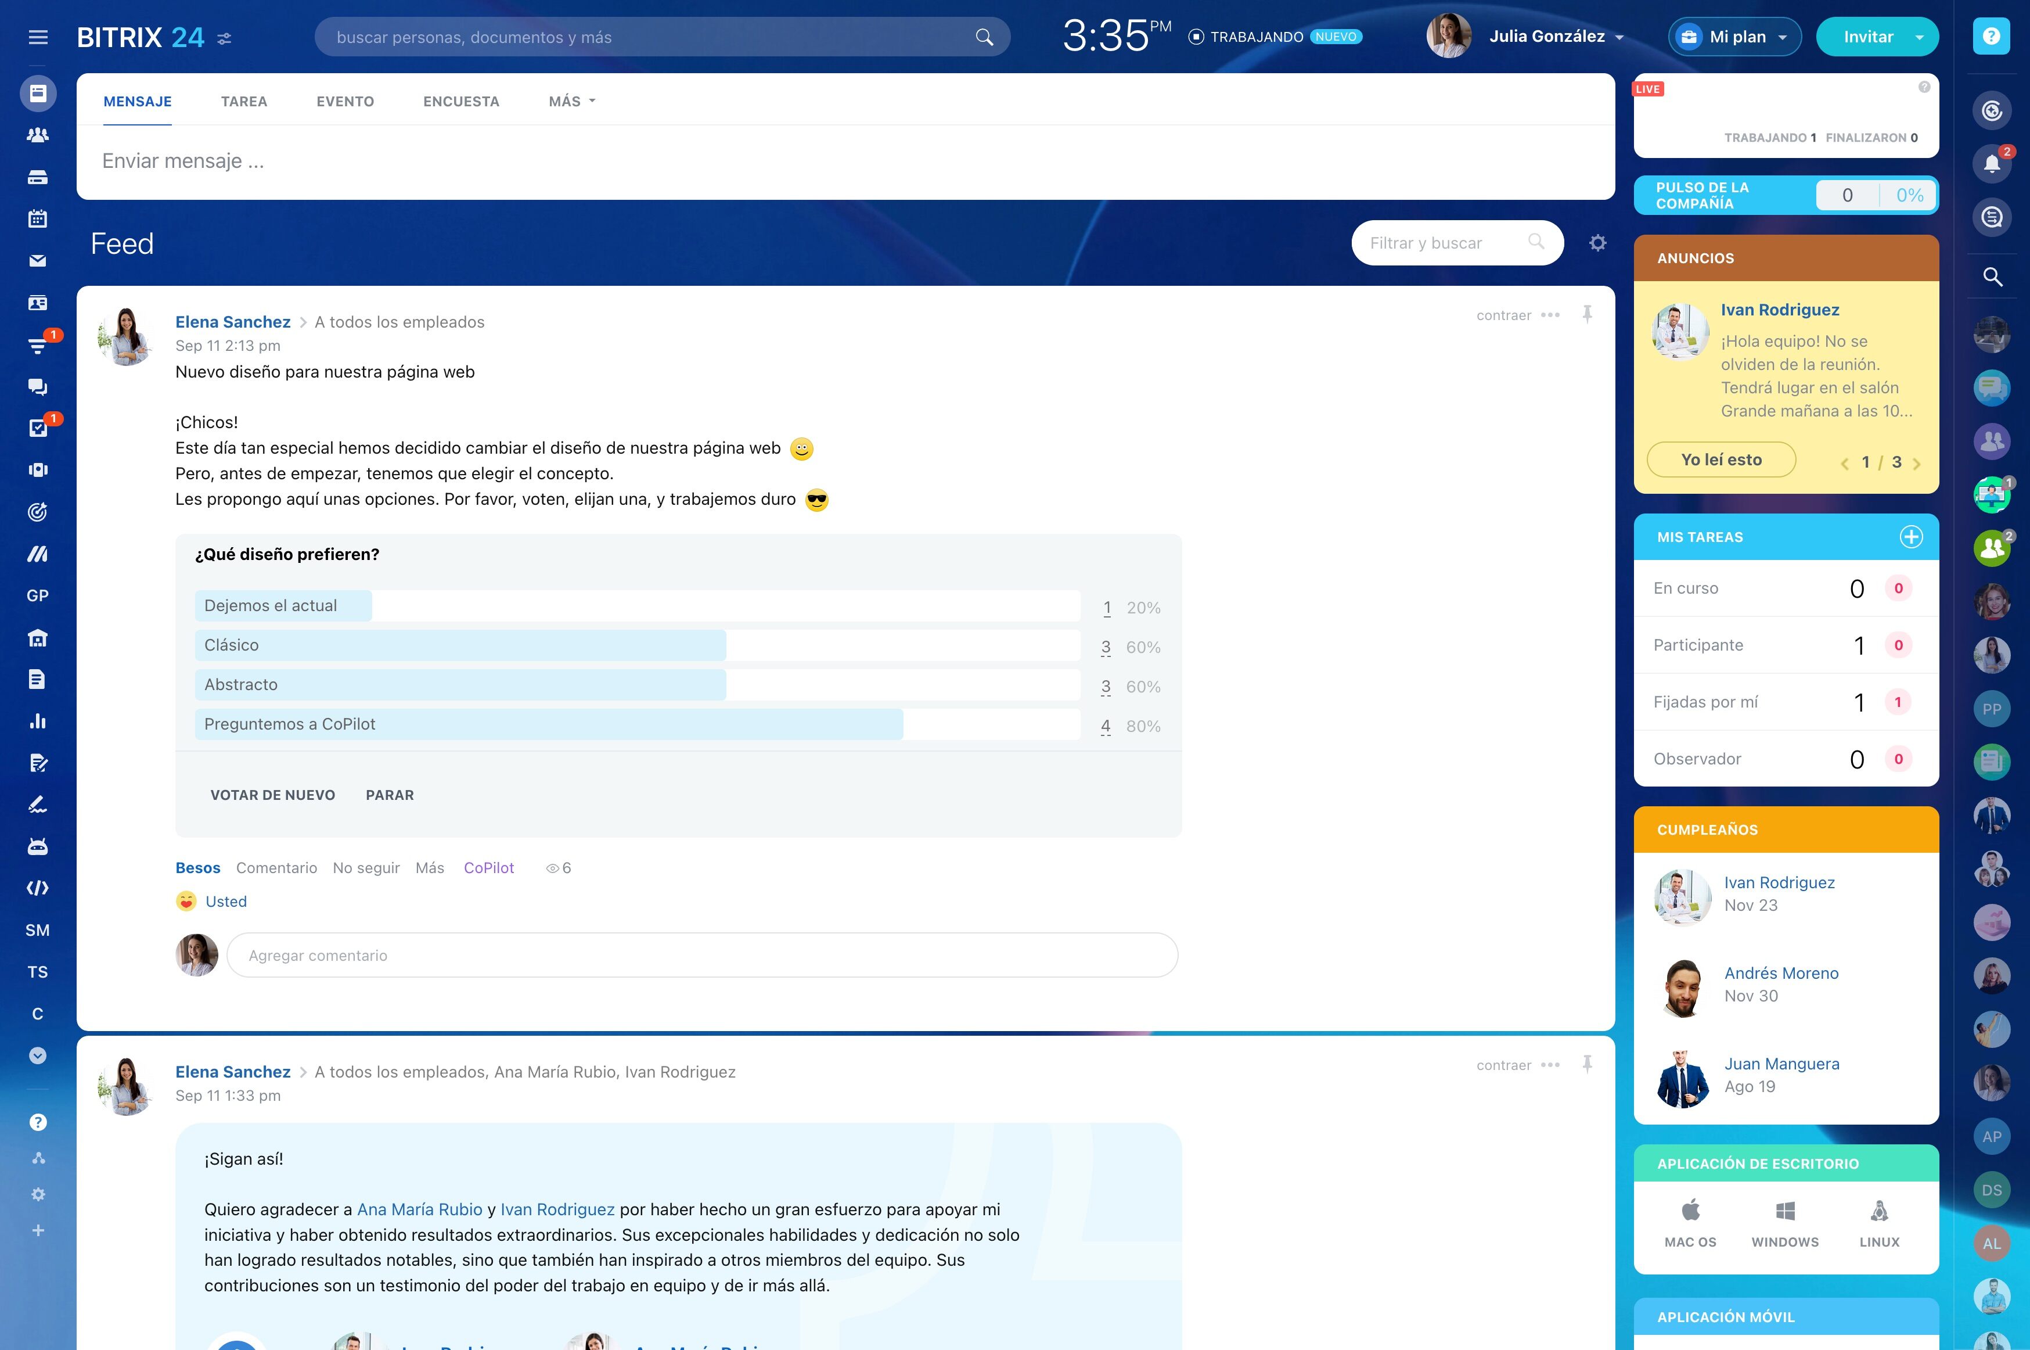This screenshot has width=2030, height=1350.
Task: Switch to the Encuesta tab
Action: (x=461, y=102)
